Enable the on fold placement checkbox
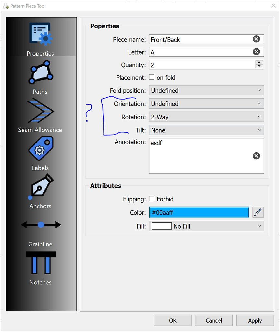 [x=152, y=77]
